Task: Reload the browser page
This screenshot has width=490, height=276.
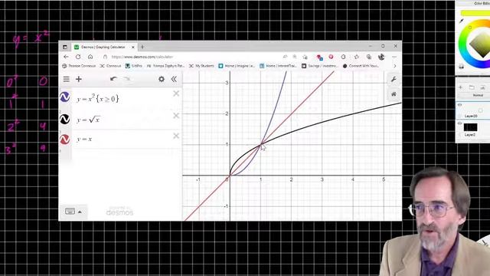Action: click(x=78, y=57)
